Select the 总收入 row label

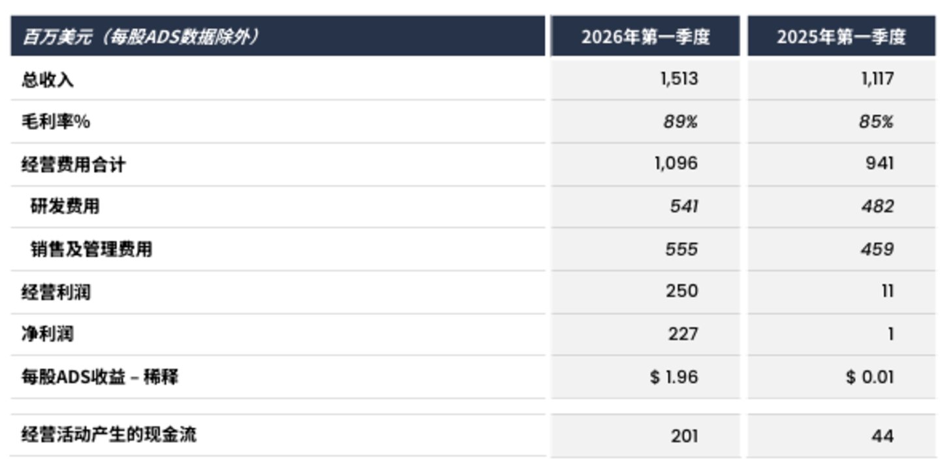48,80
